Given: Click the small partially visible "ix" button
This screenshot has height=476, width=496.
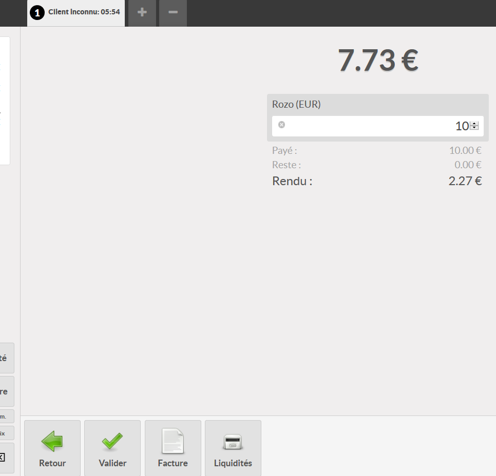Looking at the screenshot, I should [x=6, y=433].
